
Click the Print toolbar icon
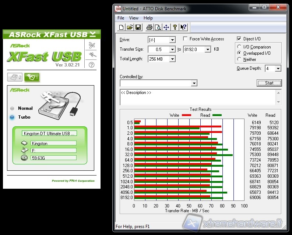tap(149, 27)
